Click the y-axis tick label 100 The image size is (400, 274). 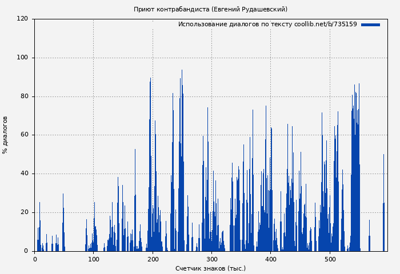click(22, 58)
